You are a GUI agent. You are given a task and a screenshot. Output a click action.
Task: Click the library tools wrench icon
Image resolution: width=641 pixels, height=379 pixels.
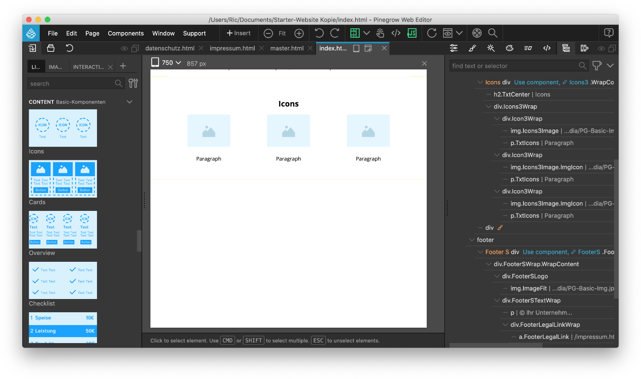133,83
